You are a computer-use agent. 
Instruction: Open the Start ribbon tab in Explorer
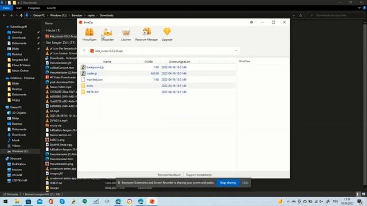tap(19, 8)
